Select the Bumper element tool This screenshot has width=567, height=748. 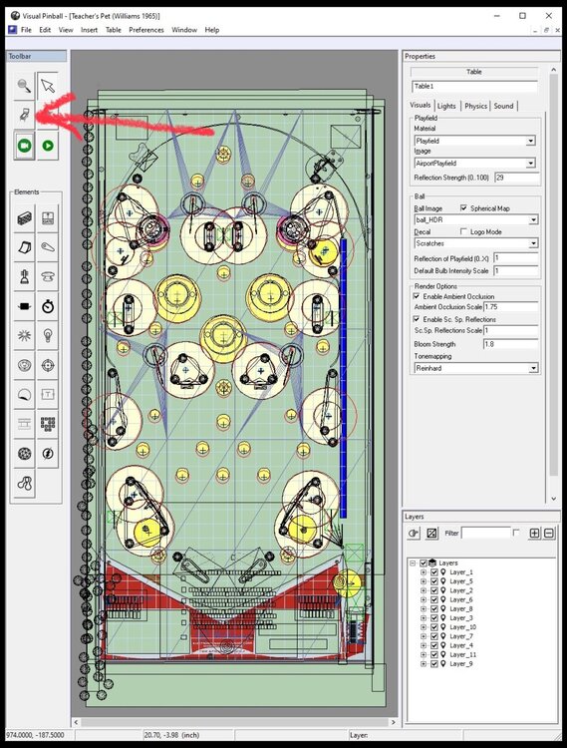tap(48, 276)
